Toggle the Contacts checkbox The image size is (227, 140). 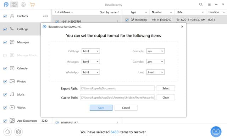pos(5,16)
